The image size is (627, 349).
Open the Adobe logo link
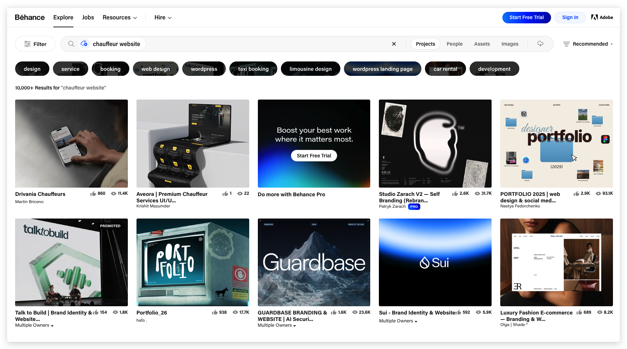(602, 17)
